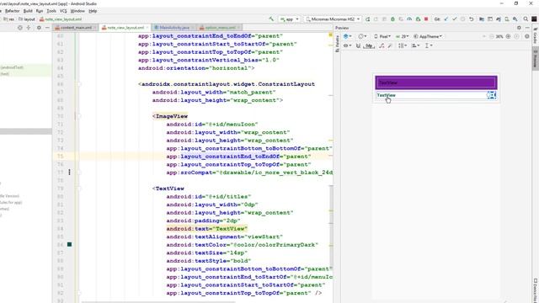The width and height of the screenshot is (539, 303).
Task: Open the SDK Manager icon
Action: (515, 19)
